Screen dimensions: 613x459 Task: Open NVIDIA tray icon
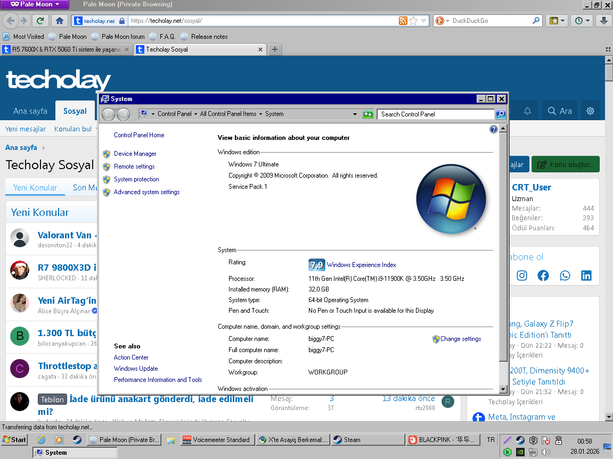click(520, 452)
